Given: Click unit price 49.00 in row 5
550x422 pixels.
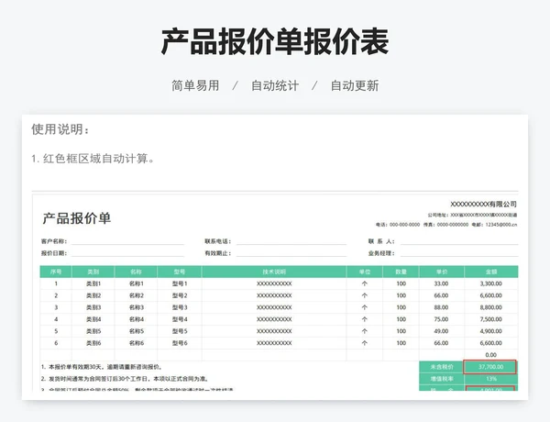Looking at the screenshot, I should 441,331.
